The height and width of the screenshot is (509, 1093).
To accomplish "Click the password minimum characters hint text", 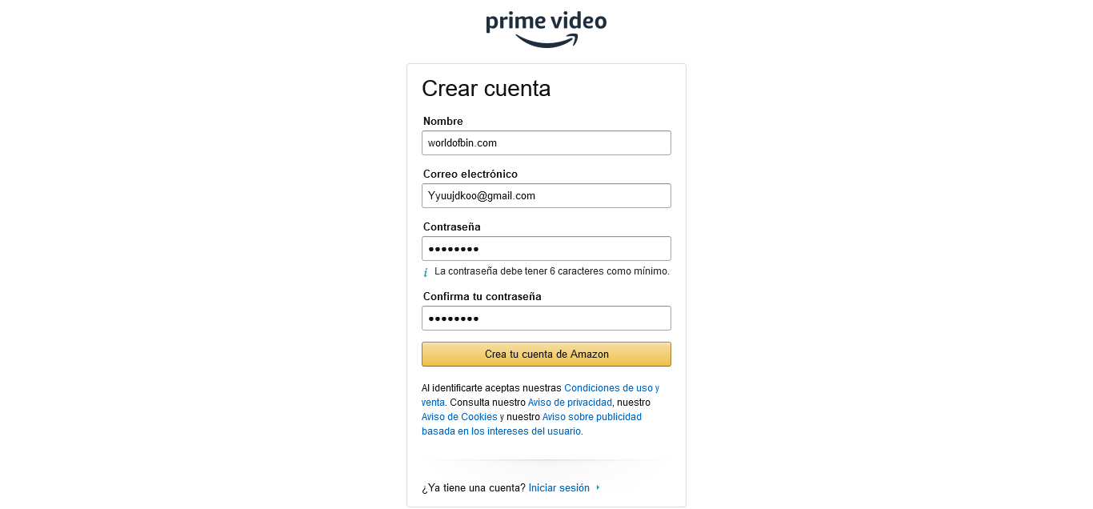I will click(x=552, y=271).
